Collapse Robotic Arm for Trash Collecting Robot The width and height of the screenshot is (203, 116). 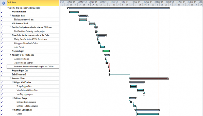[8, 8]
